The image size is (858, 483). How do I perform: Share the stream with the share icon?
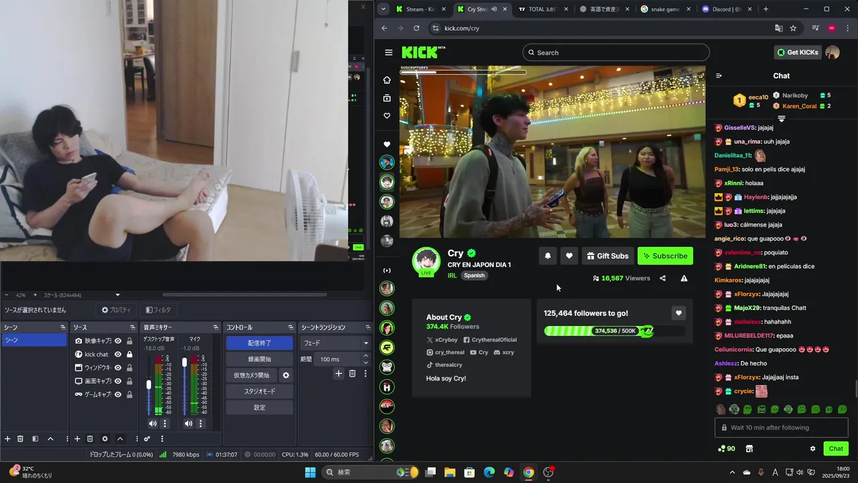coord(663,278)
